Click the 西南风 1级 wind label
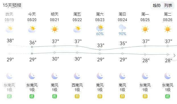 coord(77,87)
